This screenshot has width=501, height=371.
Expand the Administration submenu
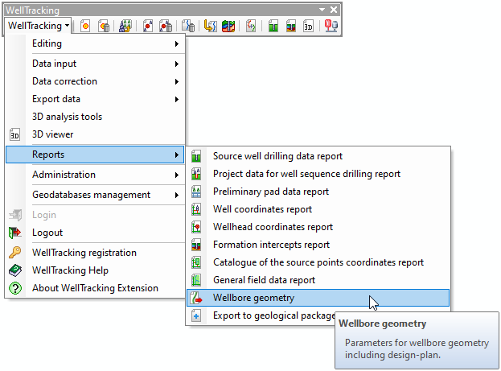95,175
